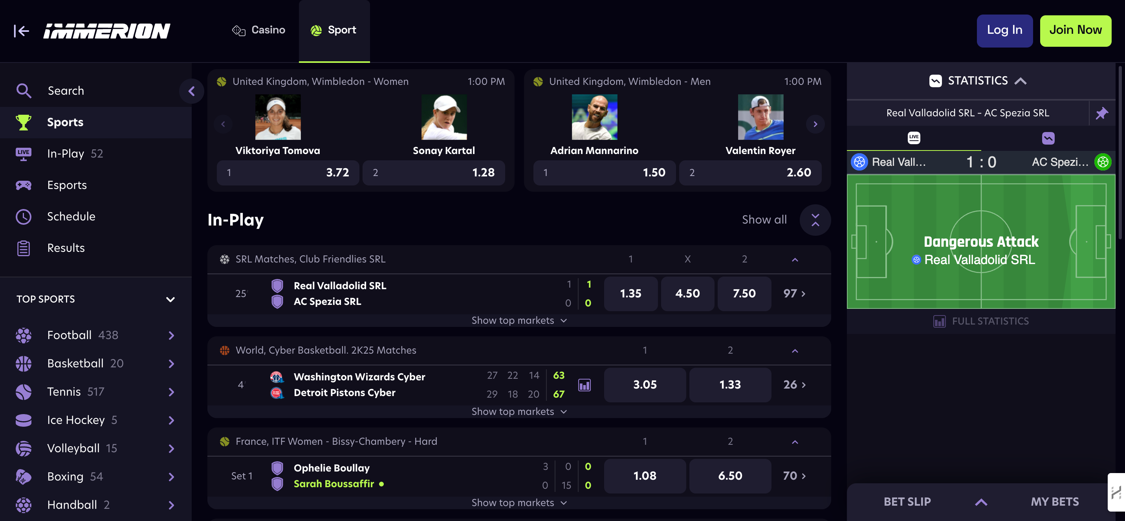Open FULL STATISTICS for the match
The width and height of the screenshot is (1125, 521).
[981, 321]
